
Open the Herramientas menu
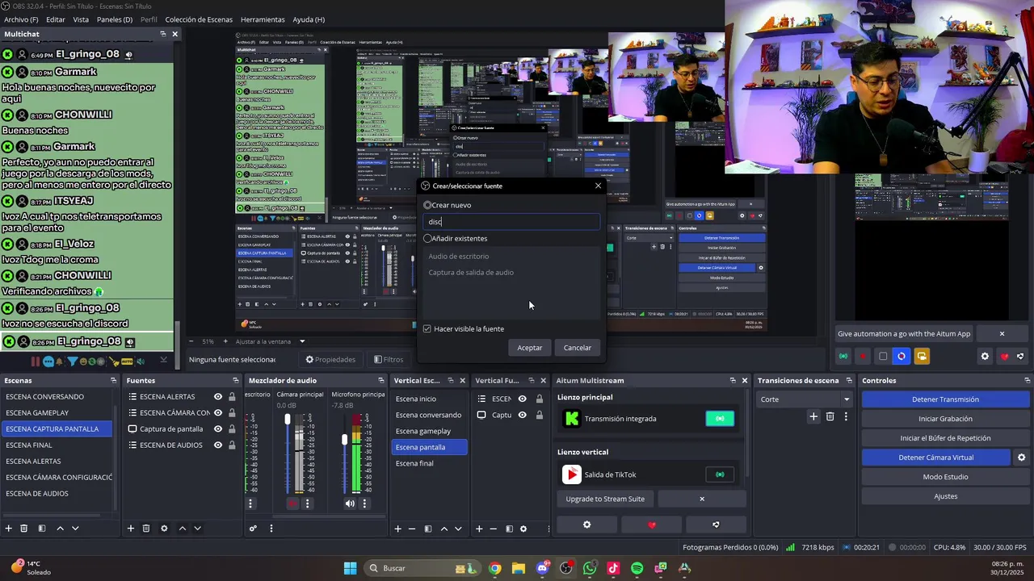(263, 19)
